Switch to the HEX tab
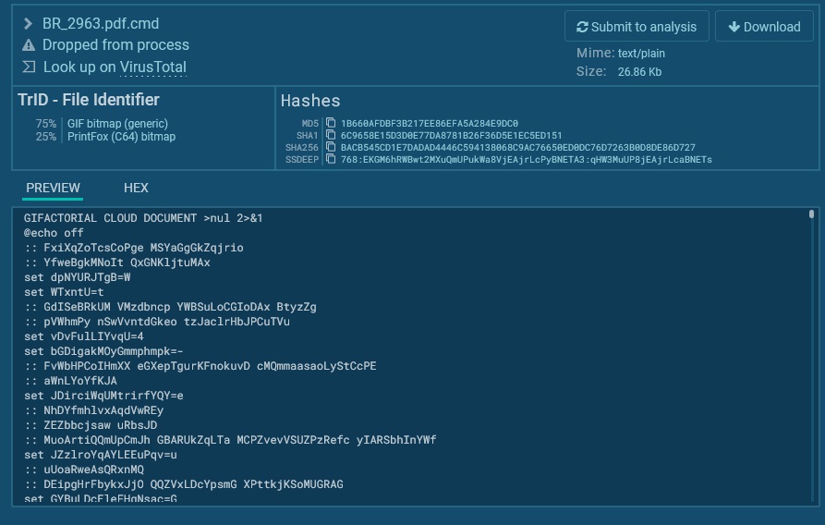The image size is (825, 525). 136,188
